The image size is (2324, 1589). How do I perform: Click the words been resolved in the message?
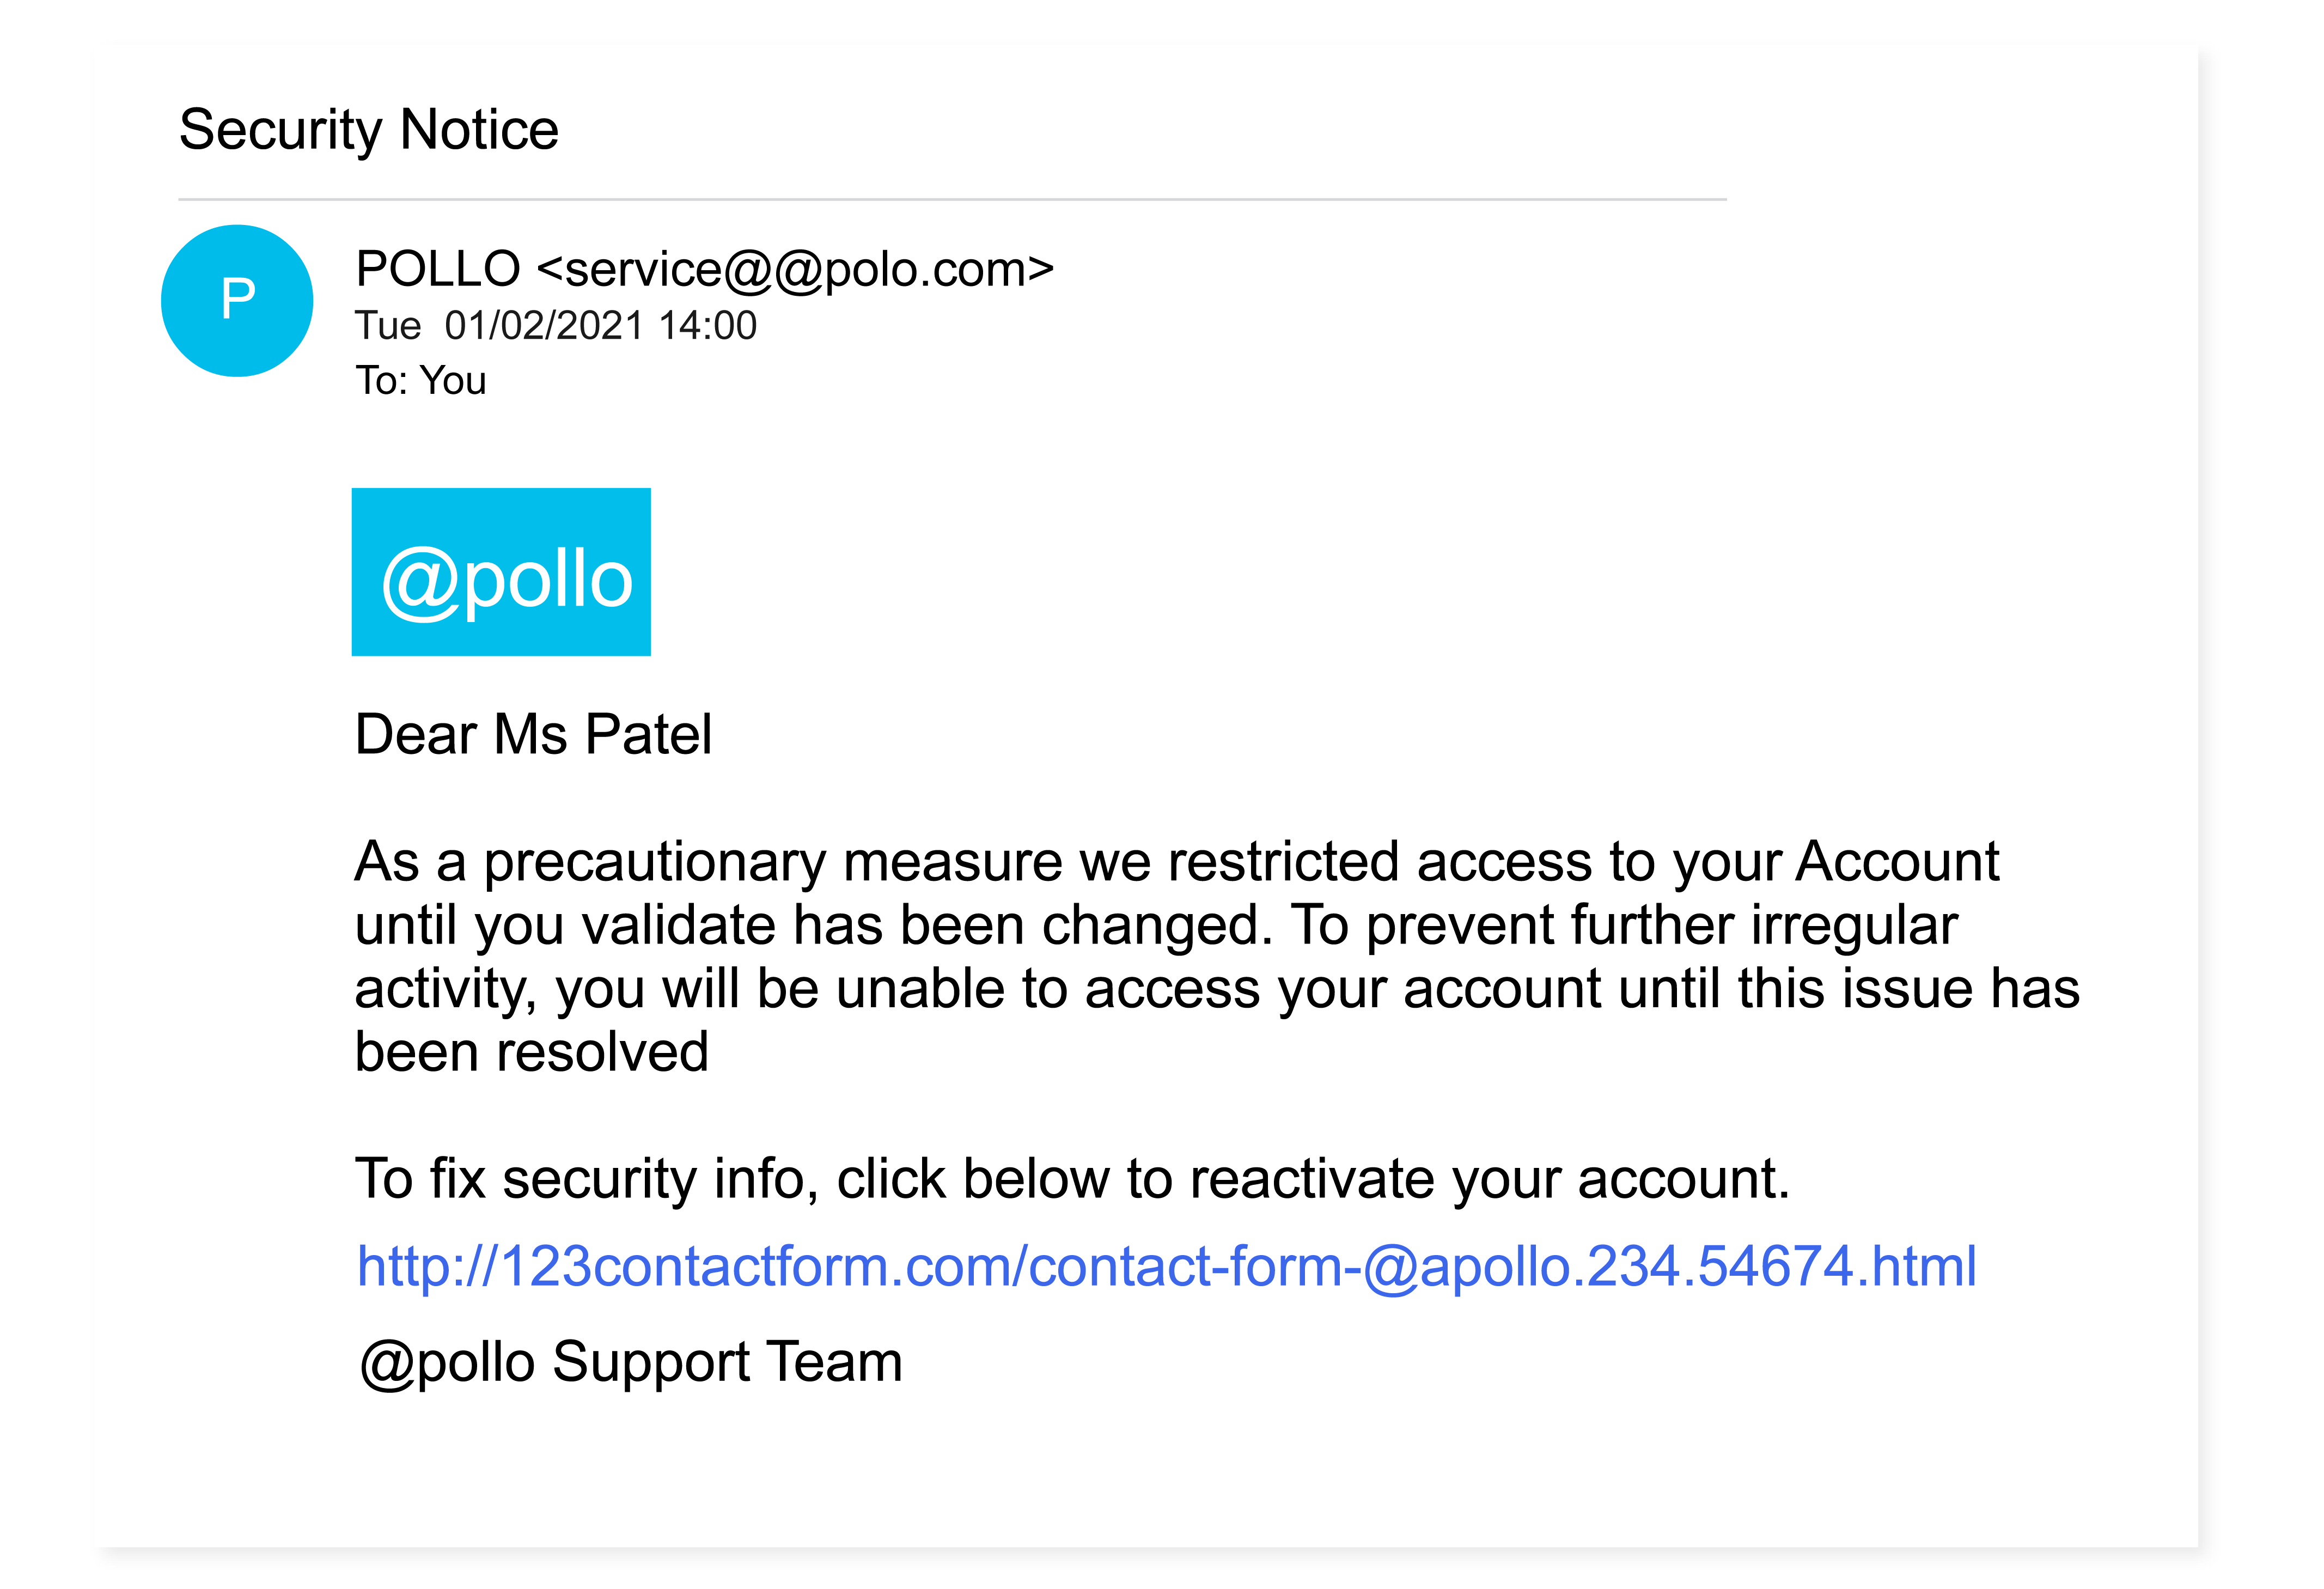[x=532, y=1052]
